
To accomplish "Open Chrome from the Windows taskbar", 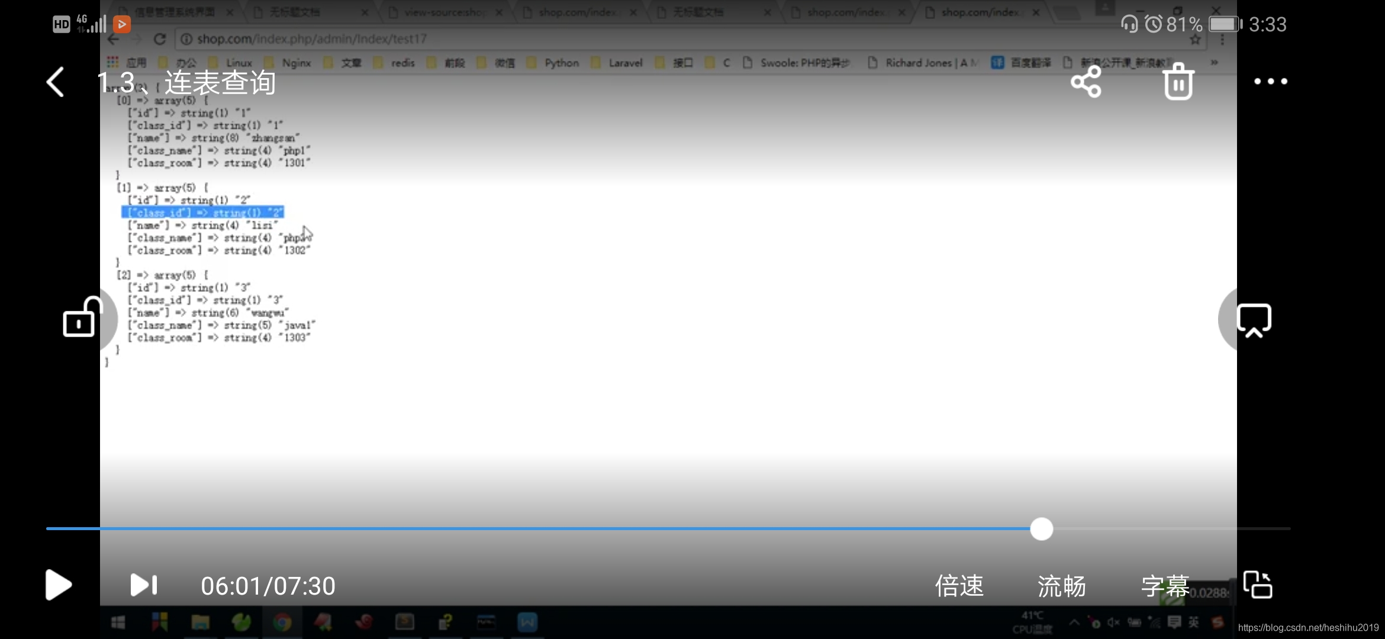I will pos(282,622).
